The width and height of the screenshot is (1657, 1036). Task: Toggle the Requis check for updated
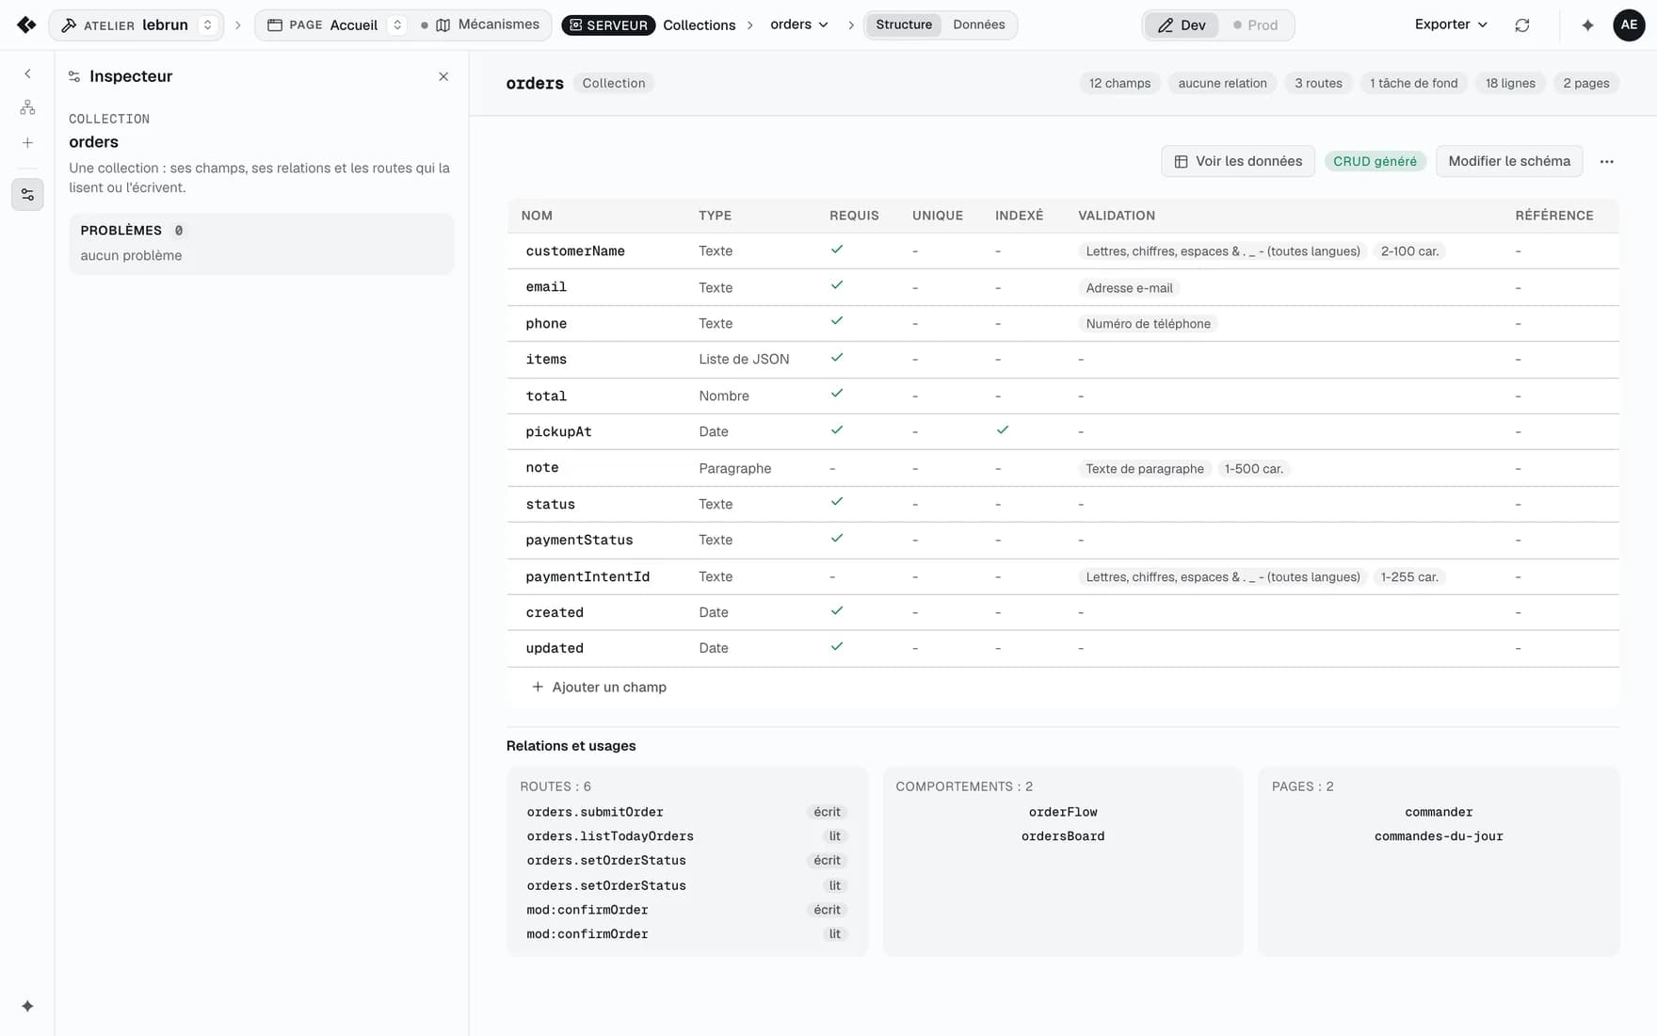pos(837,647)
